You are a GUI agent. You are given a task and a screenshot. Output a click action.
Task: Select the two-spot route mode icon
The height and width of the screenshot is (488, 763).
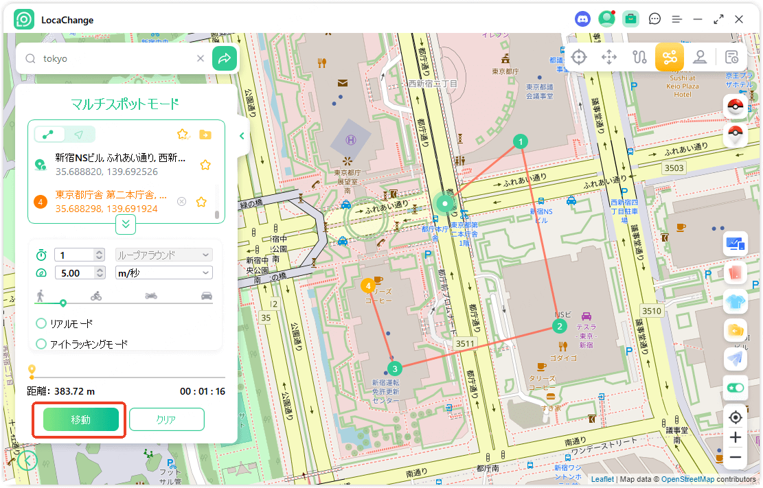(x=640, y=57)
